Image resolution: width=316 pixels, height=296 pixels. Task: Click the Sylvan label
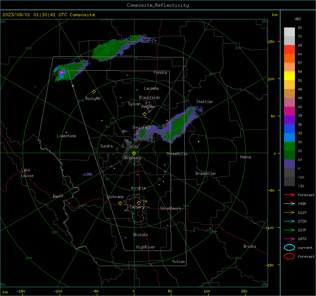(134, 104)
